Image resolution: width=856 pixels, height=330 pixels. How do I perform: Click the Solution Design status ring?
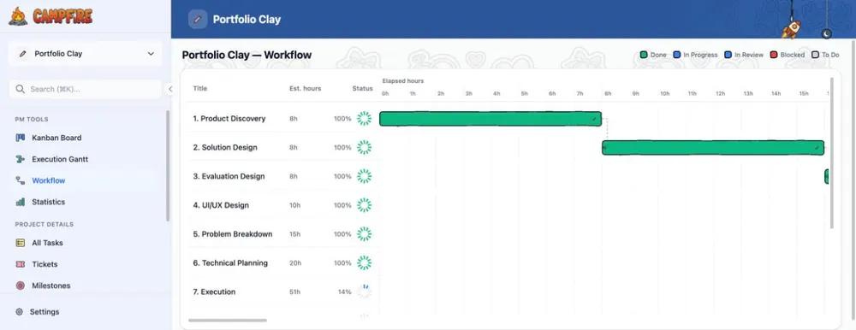pyautogui.click(x=364, y=147)
